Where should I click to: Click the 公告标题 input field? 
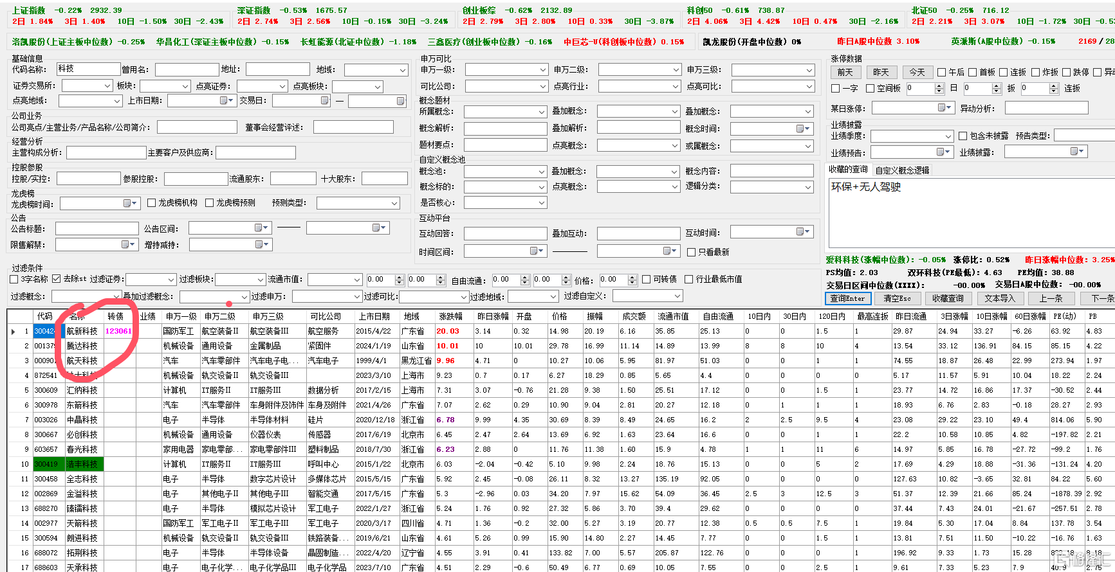(x=97, y=228)
